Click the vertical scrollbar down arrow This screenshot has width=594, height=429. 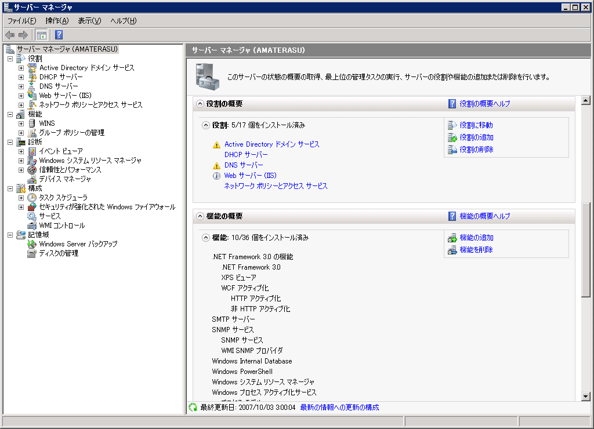(585, 396)
